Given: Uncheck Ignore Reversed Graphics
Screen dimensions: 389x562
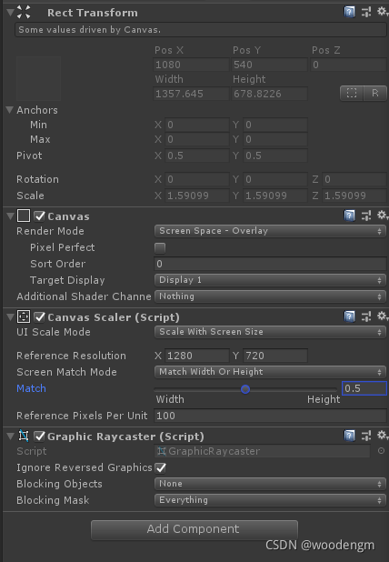Looking at the screenshot, I should pyautogui.click(x=161, y=467).
